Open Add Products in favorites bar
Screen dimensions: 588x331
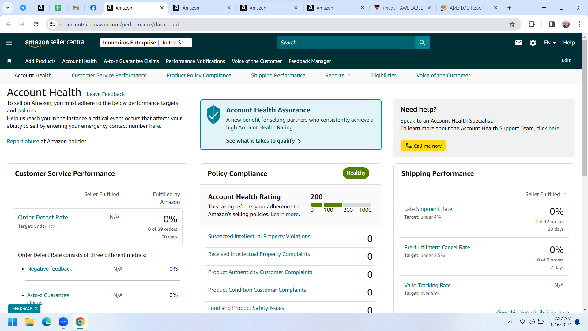40,61
